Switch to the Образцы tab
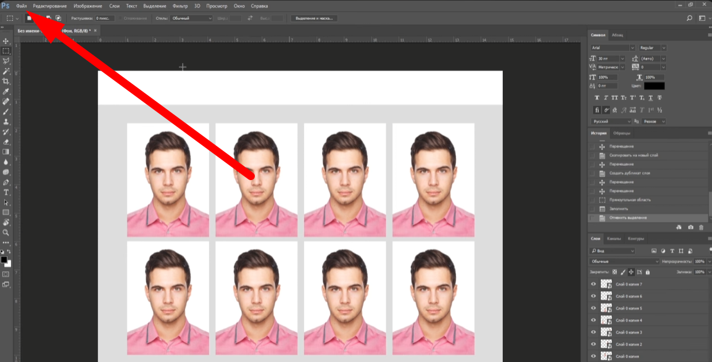Screen dimensions: 712x362 click(621, 133)
